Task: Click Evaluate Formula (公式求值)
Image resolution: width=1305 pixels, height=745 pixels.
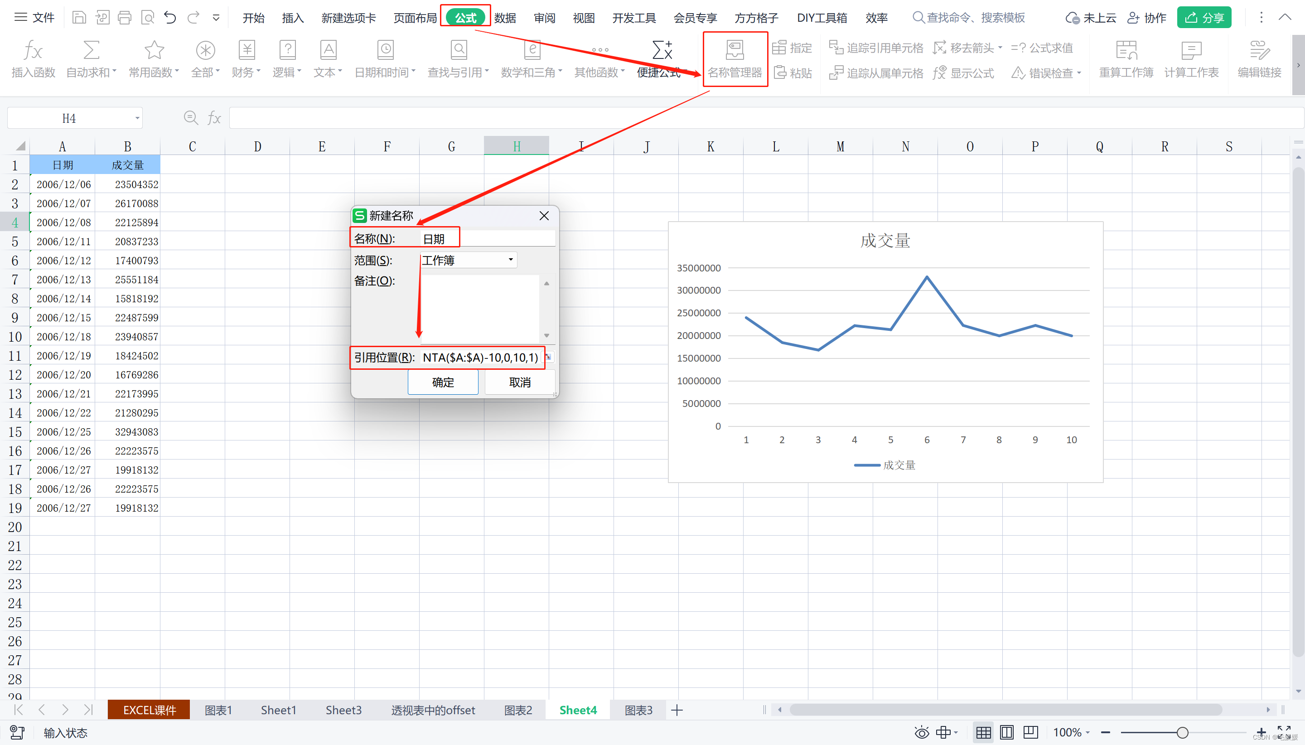Action: coord(1042,48)
